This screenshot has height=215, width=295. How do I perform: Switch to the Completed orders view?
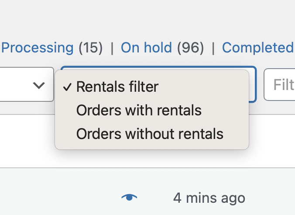(x=257, y=48)
